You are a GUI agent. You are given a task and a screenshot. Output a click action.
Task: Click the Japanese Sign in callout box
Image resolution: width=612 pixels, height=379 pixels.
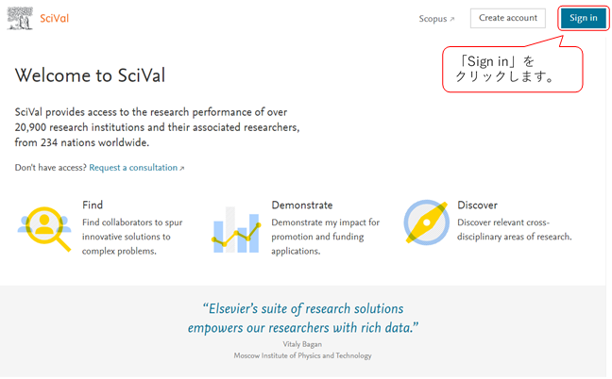[x=512, y=71]
